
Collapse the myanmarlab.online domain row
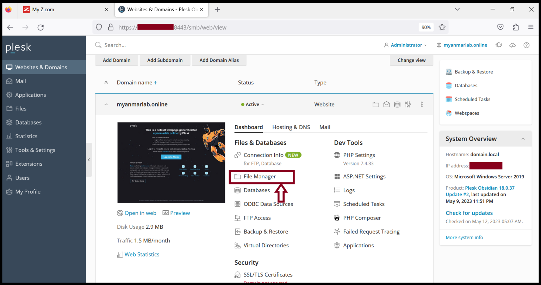pos(106,104)
